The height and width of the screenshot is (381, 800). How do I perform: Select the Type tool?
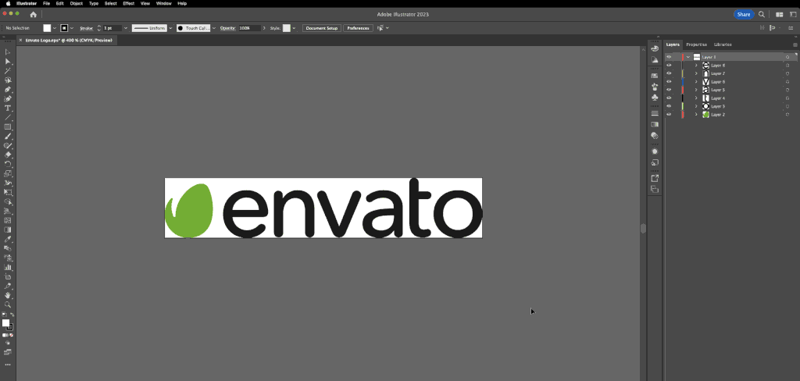8,108
